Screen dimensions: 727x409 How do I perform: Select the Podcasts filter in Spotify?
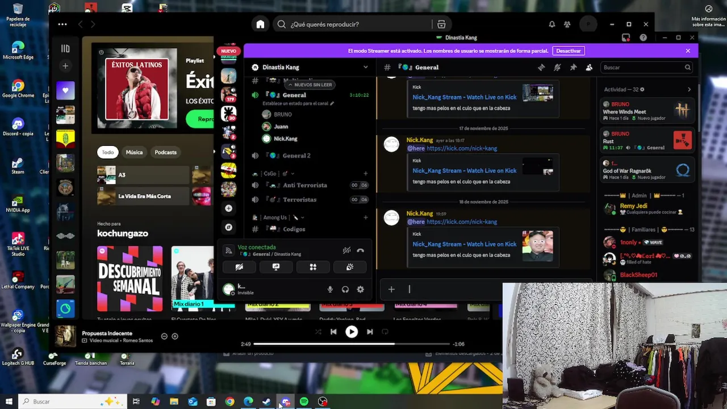pyautogui.click(x=166, y=152)
